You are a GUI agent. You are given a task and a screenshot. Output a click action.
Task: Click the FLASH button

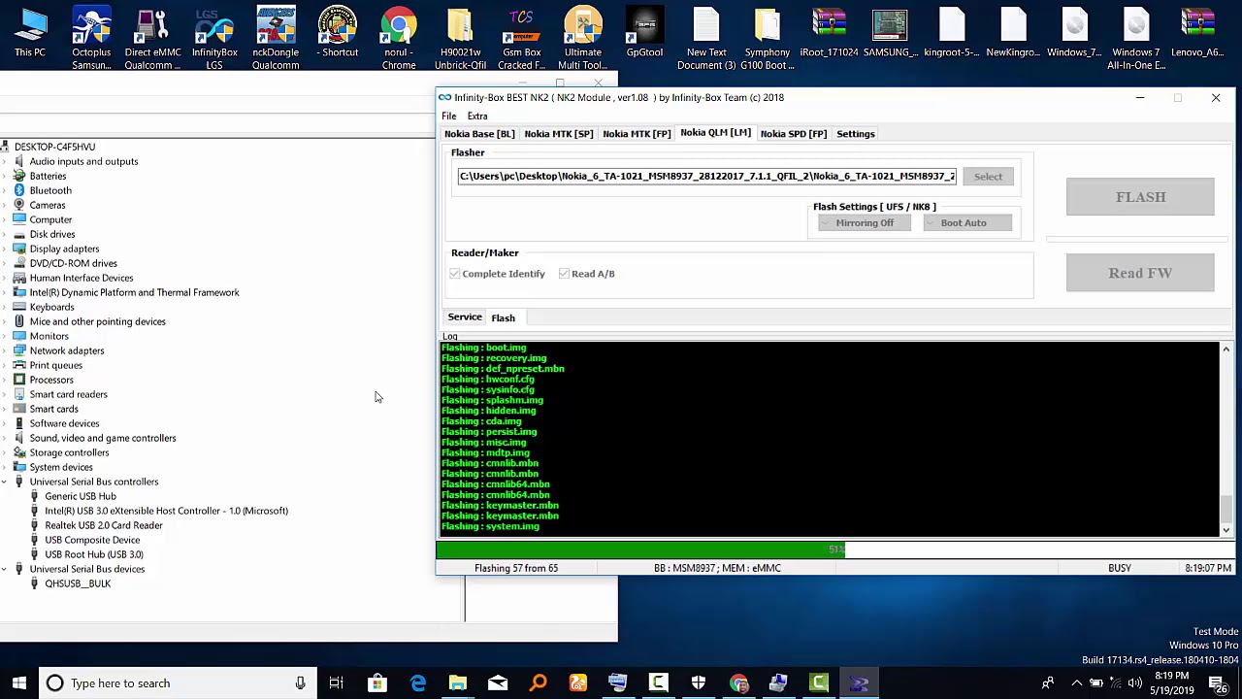1140,197
